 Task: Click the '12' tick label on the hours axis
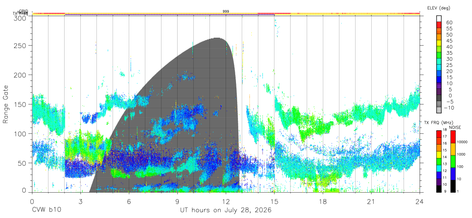[x=226, y=201]
